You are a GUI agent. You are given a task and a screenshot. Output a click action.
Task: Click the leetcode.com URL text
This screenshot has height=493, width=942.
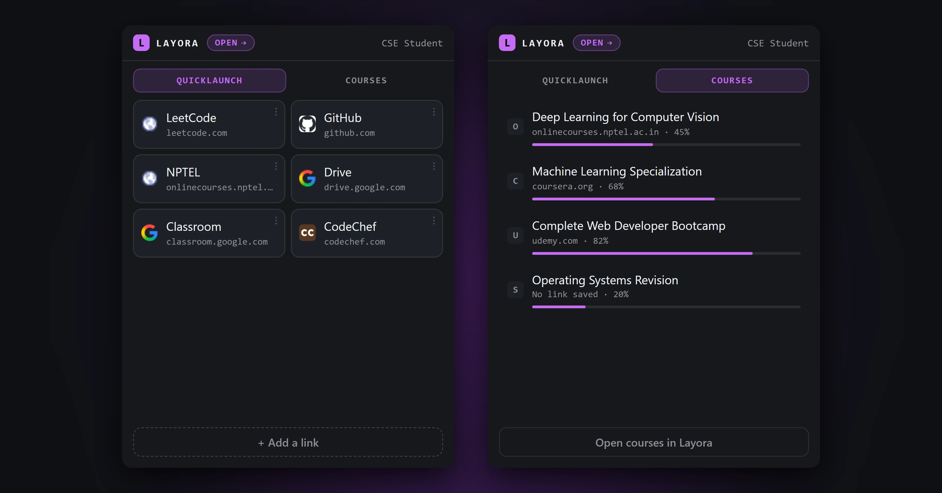197,133
